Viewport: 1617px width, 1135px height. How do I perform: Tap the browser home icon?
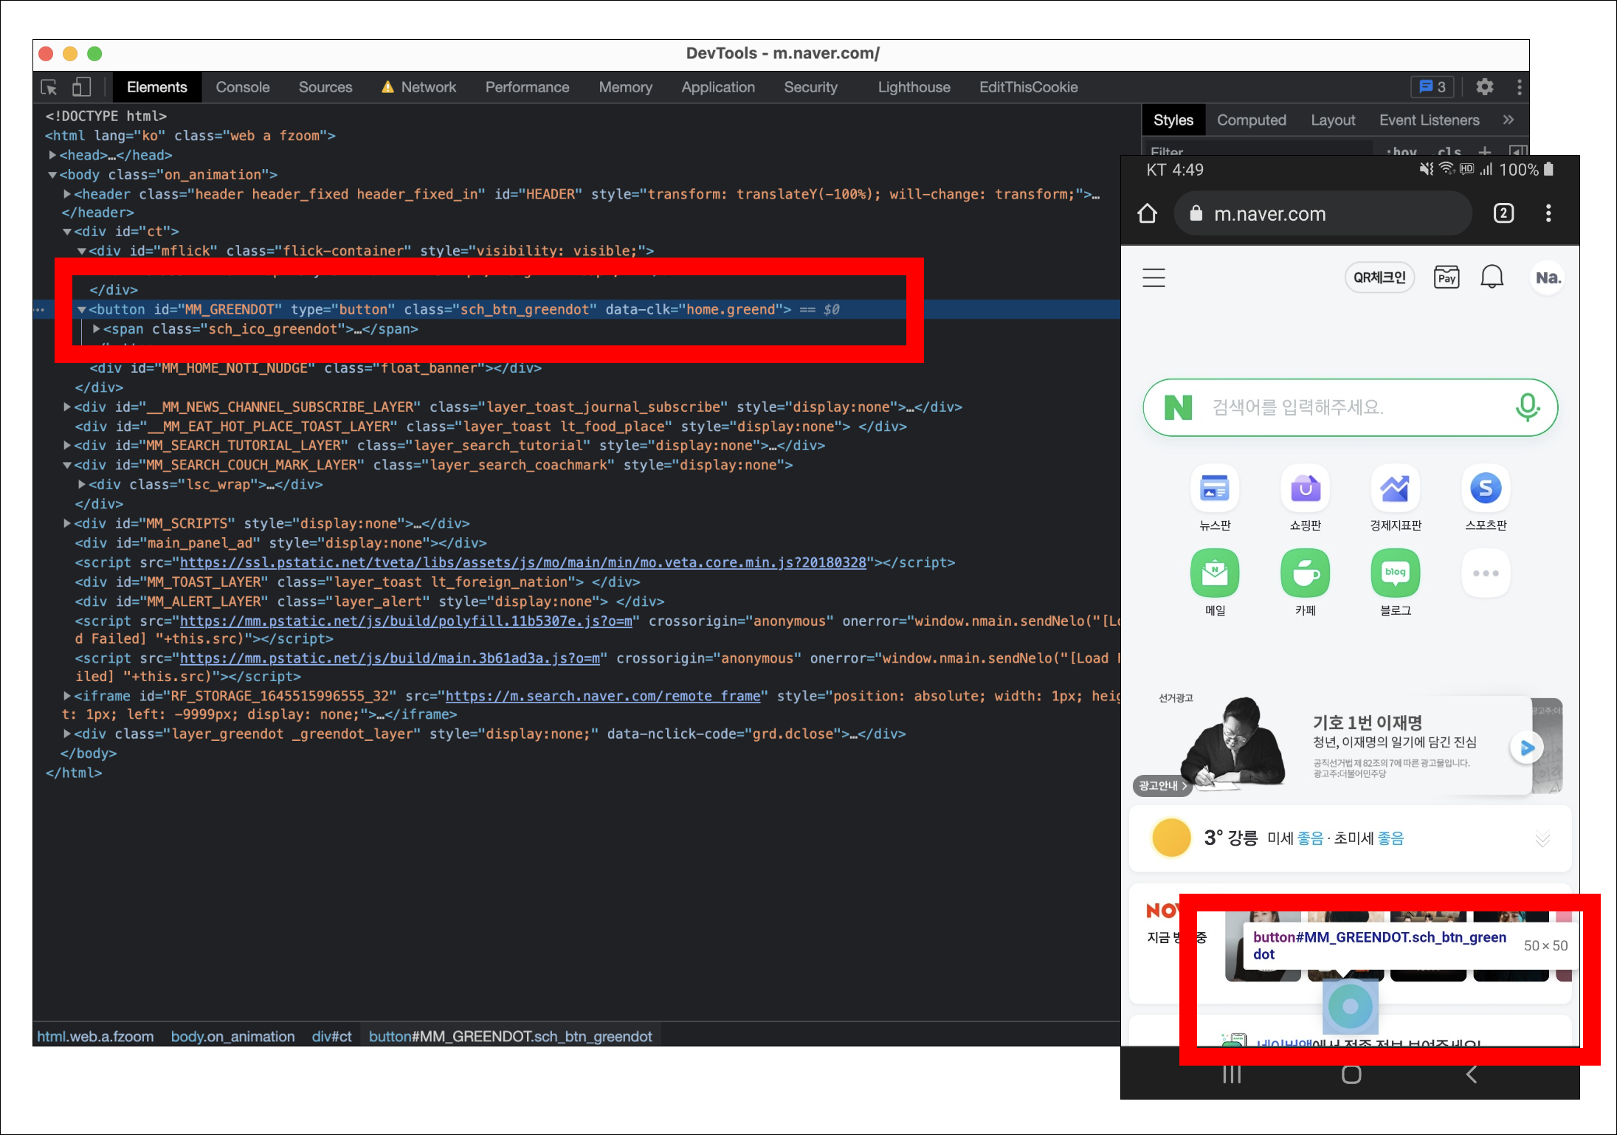coord(1147,214)
